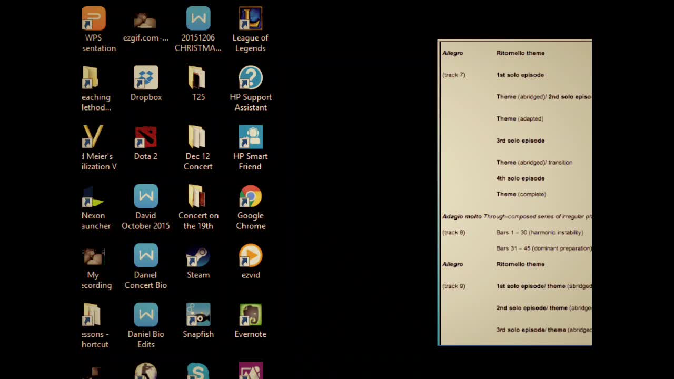
Task: Launch Google Chrome from the desktop
Action: point(251,197)
